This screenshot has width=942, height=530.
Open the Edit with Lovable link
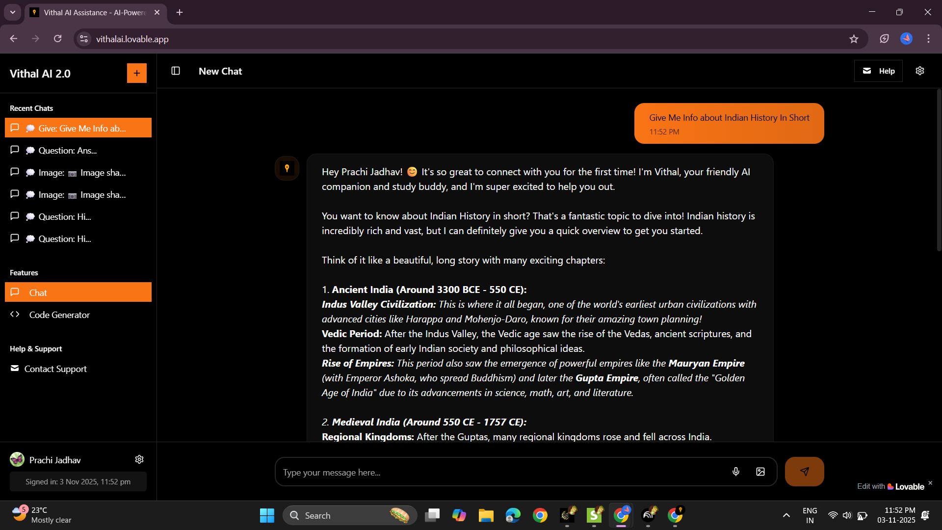tap(891, 486)
